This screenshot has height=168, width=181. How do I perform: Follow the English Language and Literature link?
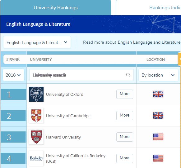[149, 42]
